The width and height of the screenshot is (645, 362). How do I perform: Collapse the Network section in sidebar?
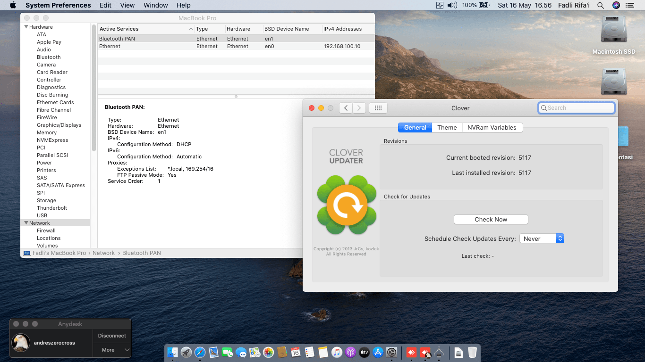26,223
